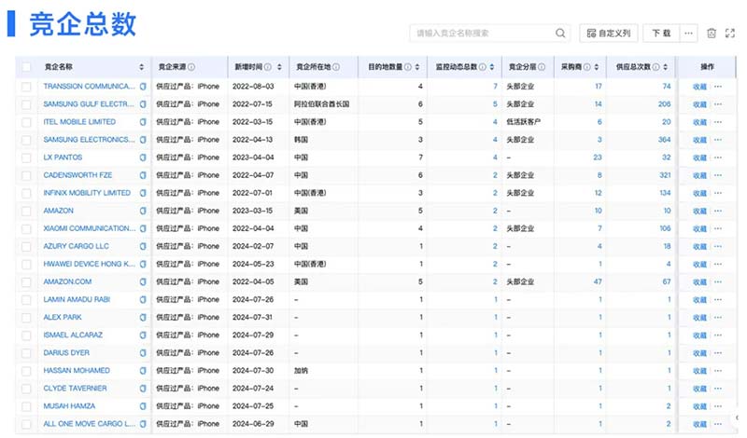Click the delete trash icon in toolbar

click(x=712, y=33)
